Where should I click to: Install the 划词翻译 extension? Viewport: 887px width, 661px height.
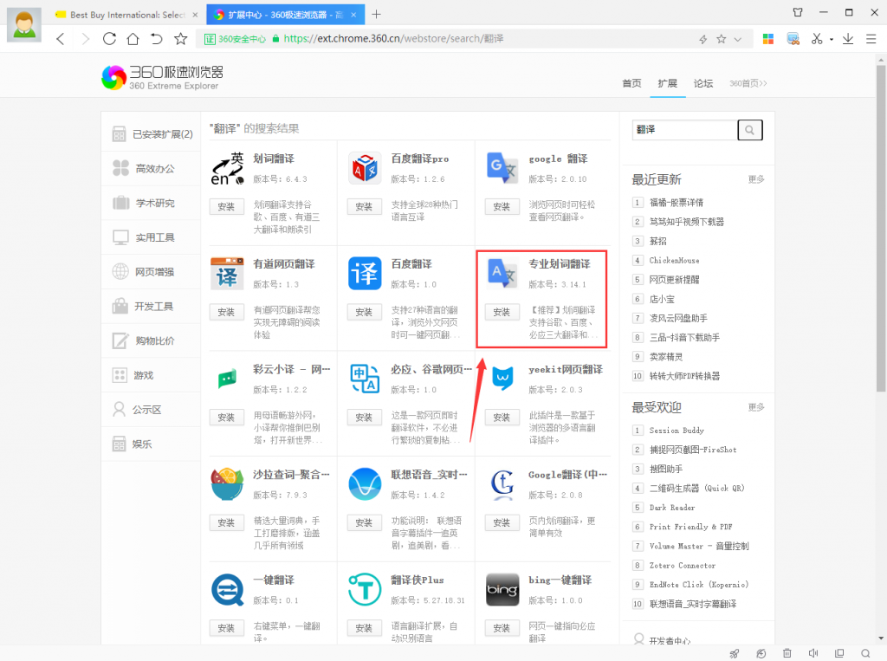click(x=226, y=206)
